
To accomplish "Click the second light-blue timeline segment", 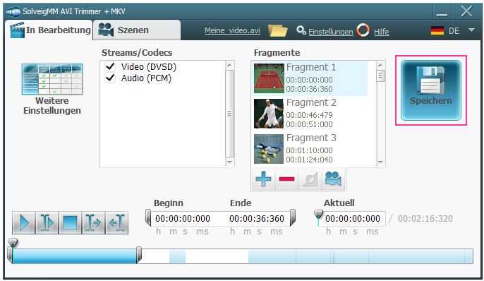I will pyautogui.click(x=178, y=256).
